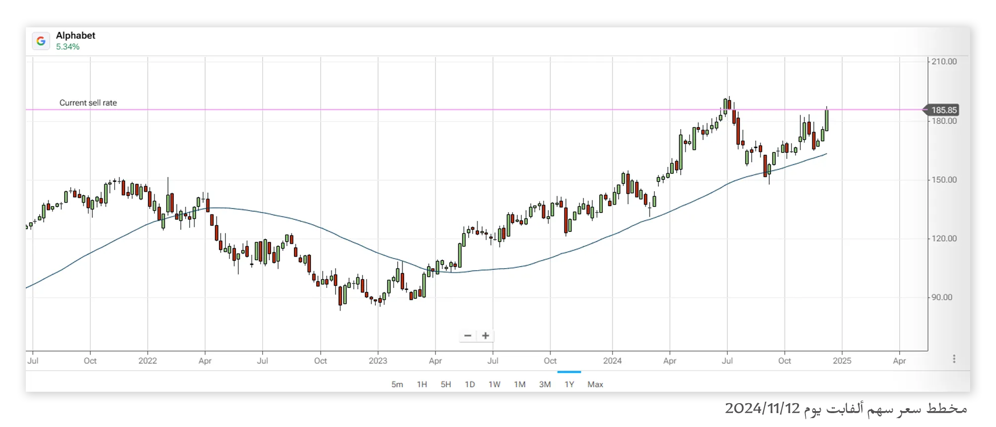Choose the 3M timeframe
Viewport: 996px width, 427px height.
[x=545, y=384]
